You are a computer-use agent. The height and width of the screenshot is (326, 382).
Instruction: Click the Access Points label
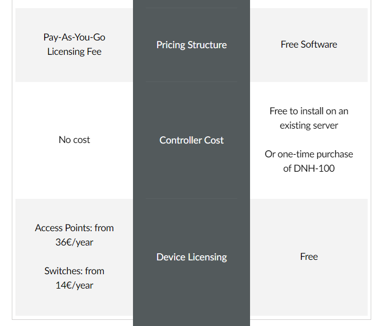click(64, 228)
